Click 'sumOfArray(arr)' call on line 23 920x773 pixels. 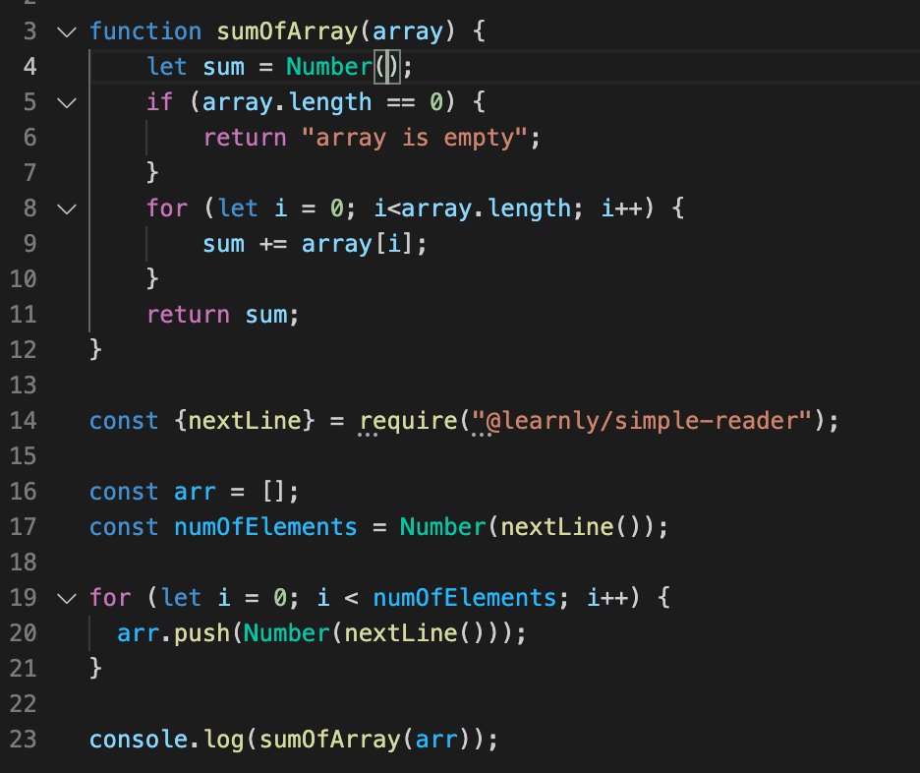click(365, 739)
